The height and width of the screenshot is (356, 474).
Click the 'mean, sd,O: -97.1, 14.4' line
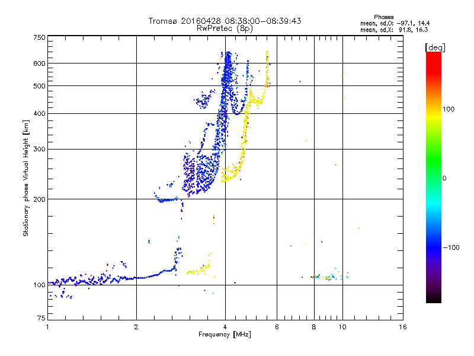[x=395, y=23]
